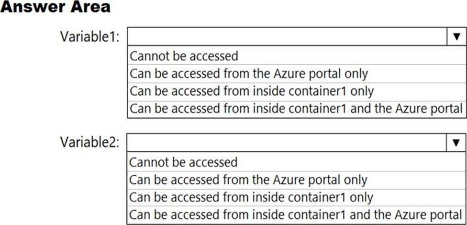Set Variable1 to the first list entry
467x225 pixels.
click(x=184, y=56)
